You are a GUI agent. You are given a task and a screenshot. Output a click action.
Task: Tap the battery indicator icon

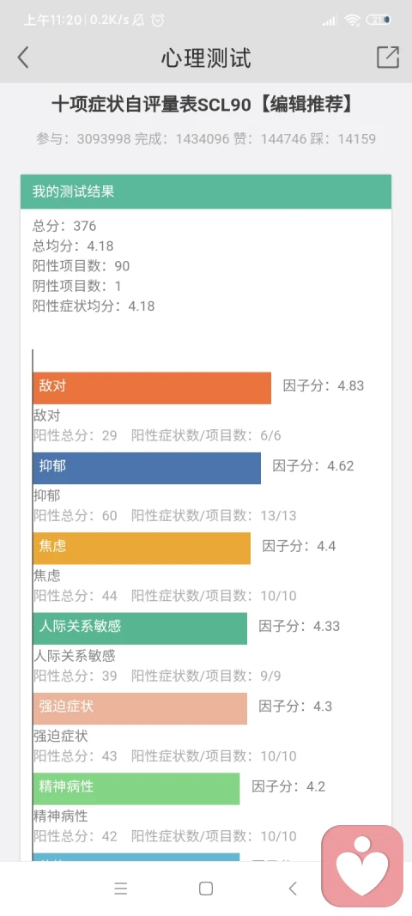coord(379,20)
